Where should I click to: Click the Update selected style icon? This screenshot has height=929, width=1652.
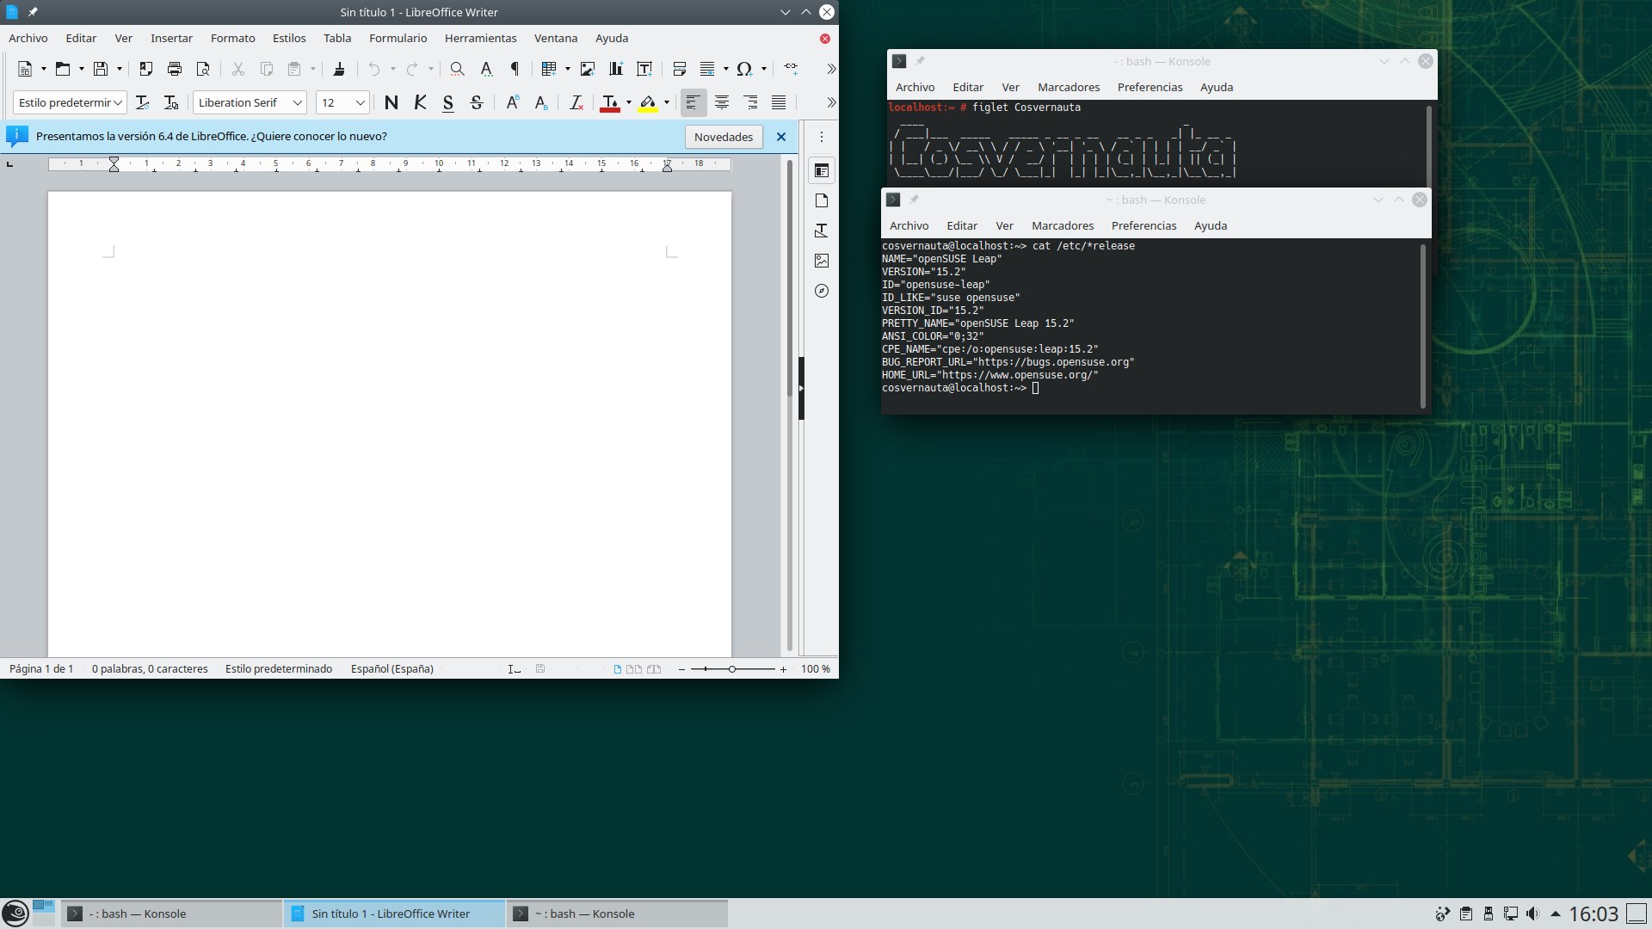click(143, 102)
